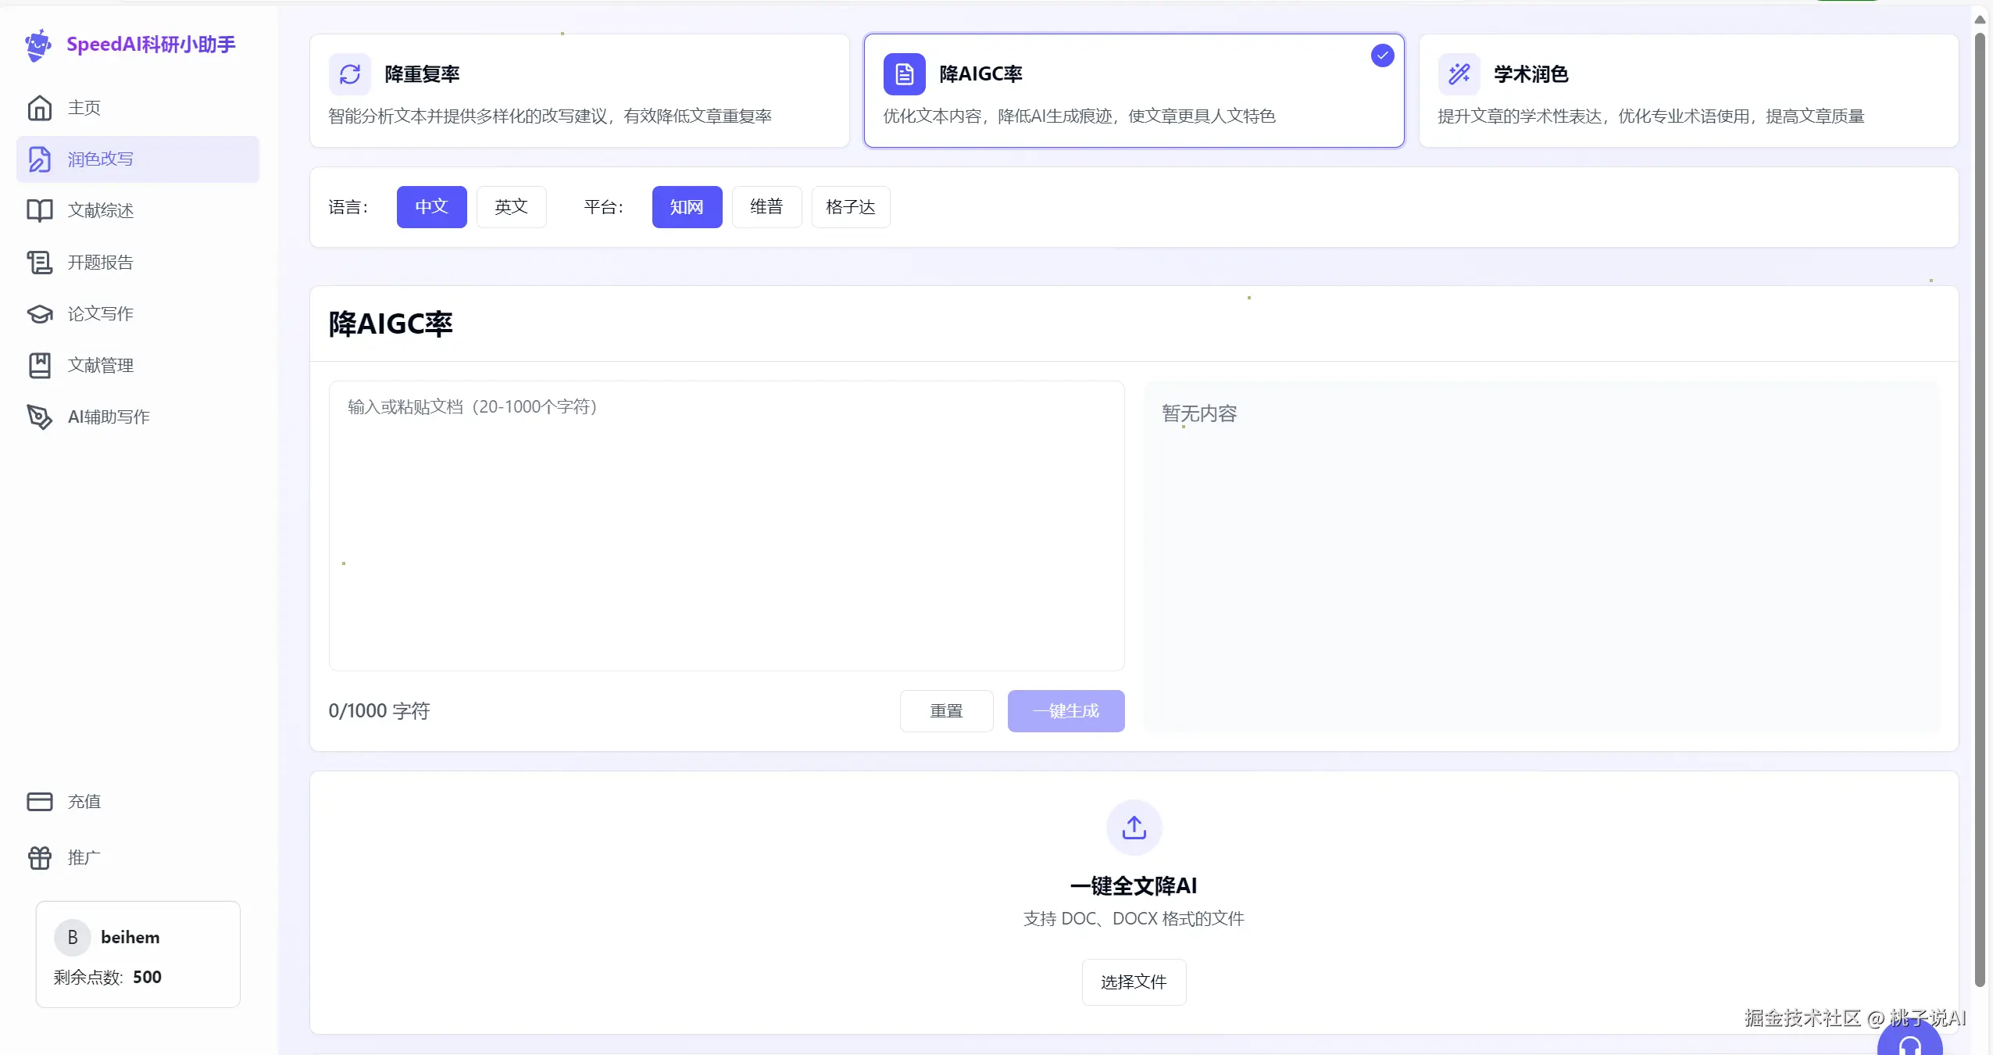Image resolution: width=1993 pixels, height=1055 pixels.
Task: Choose the 格子达 platform option
Action: click(x=850, y=207)
